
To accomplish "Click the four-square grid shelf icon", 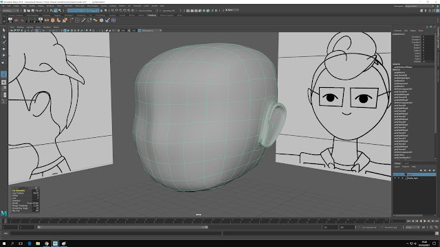I will (x=77, y=20).
